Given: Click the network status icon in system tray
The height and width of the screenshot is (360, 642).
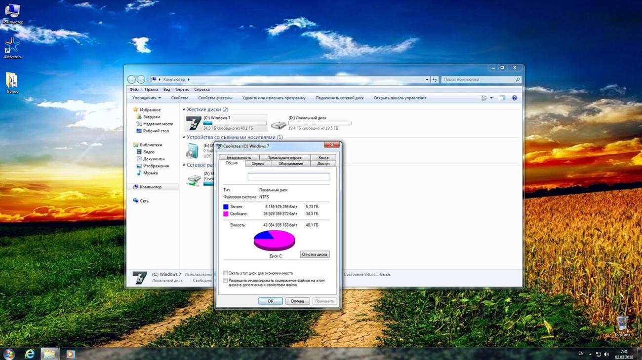Looking at the screenshot, I should pyautogui.click(x=598, y=354).
